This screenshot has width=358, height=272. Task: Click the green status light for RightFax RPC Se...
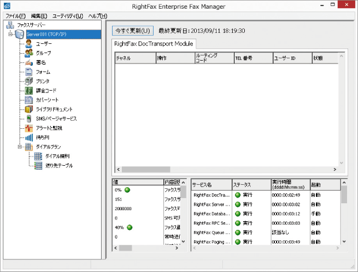(x=238, y=223)
